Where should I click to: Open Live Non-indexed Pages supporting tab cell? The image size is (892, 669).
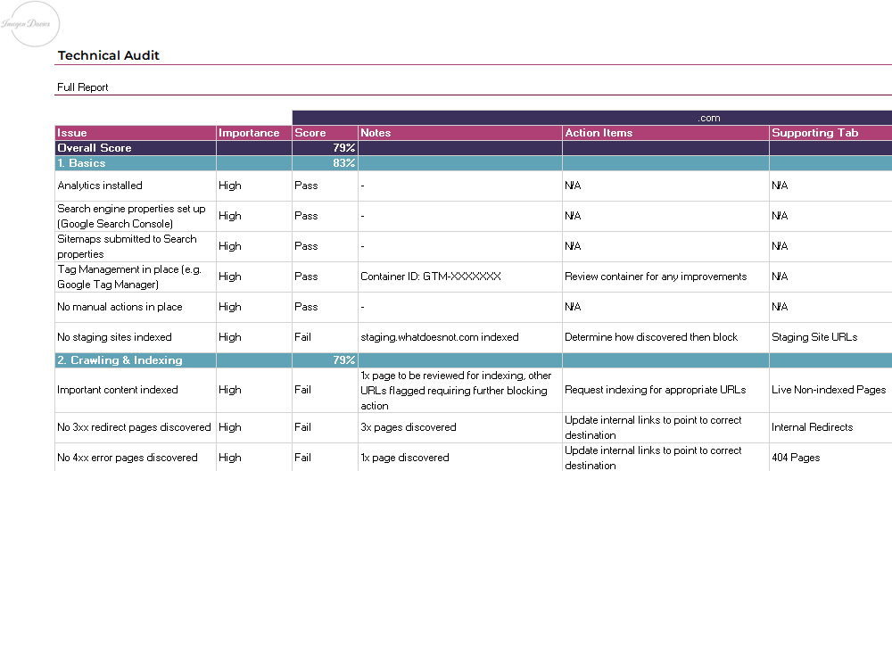tap(830, 391)
